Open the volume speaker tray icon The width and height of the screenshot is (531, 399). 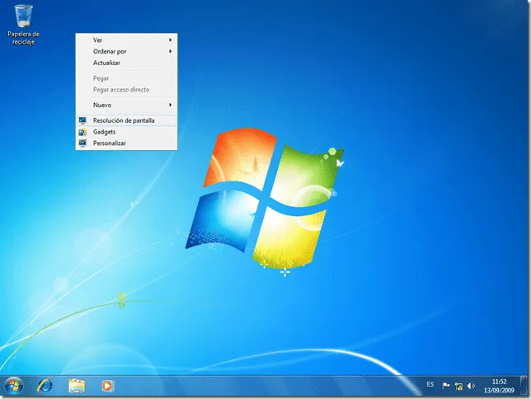[x=471, y=386]
